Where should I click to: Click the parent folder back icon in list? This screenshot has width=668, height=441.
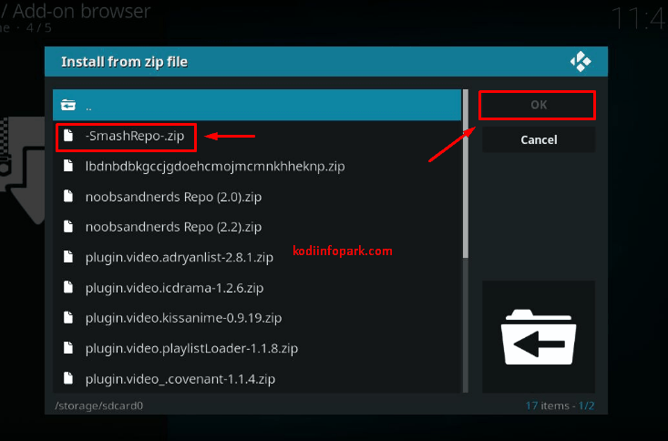pos(68,105)
